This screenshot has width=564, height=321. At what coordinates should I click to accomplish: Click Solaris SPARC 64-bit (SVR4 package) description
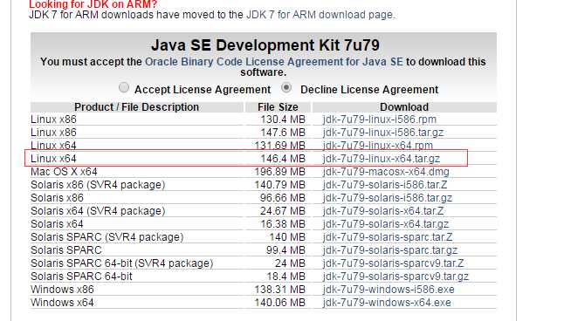pos(122,263)
